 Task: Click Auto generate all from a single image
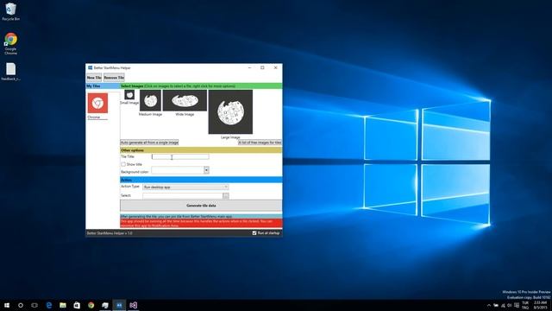149,143
